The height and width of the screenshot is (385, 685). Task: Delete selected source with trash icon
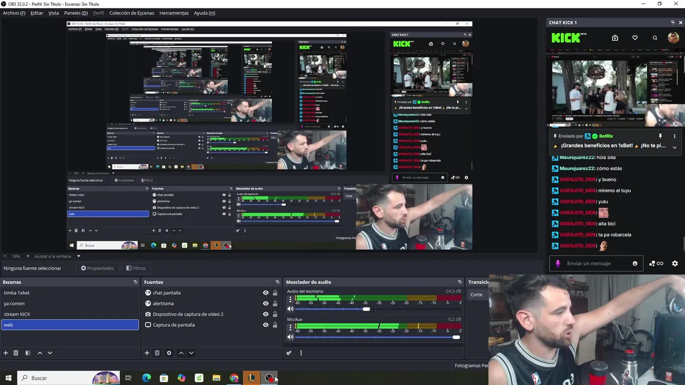point(157,353)
